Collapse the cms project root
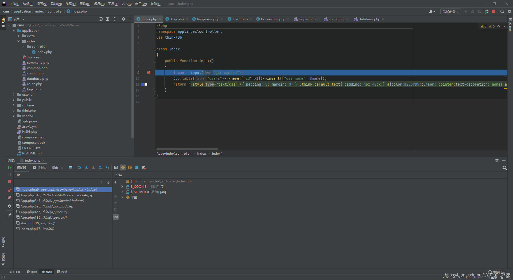The height and width of the screenshot is (280, 513). click(9, 25)
